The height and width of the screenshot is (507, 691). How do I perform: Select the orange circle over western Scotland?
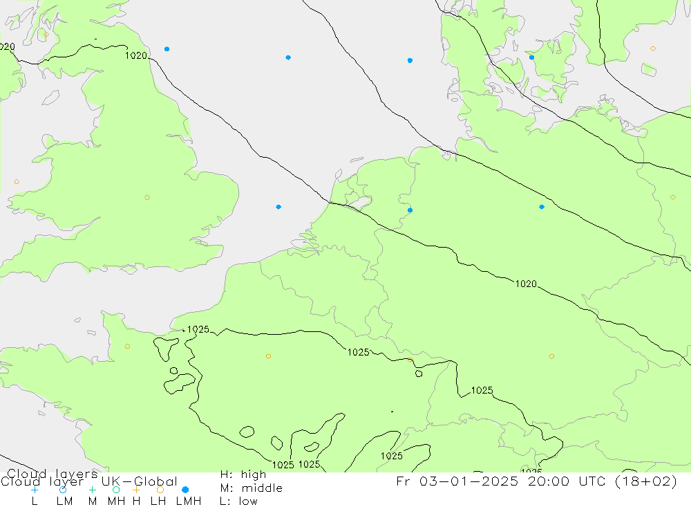46,35
